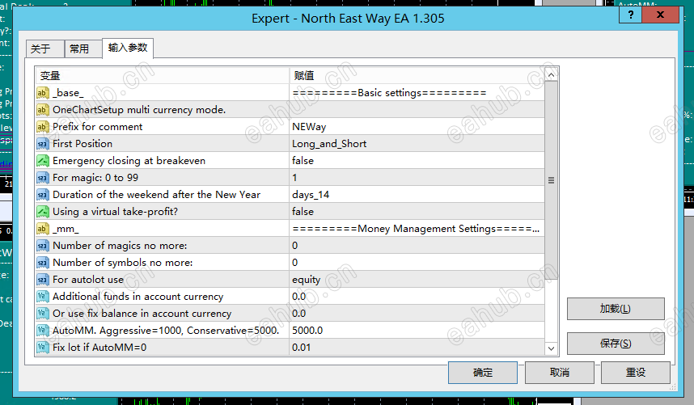Click the dialog title Expert - North East Way EA
The height and width of the screenshot is (405, 694).
click(x=348, y=18)
